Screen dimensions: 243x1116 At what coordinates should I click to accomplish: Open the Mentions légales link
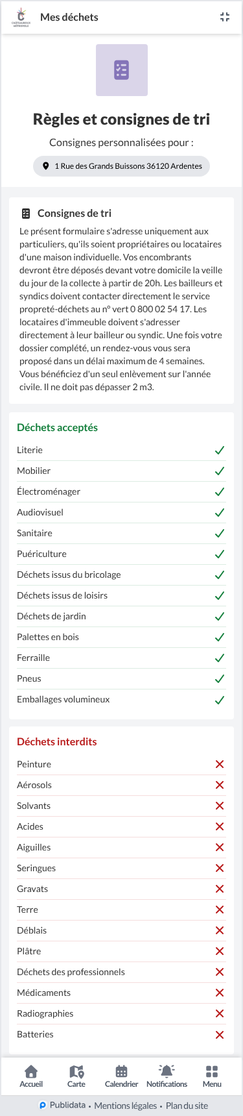pyautogui.click(x=126, y=1106)
